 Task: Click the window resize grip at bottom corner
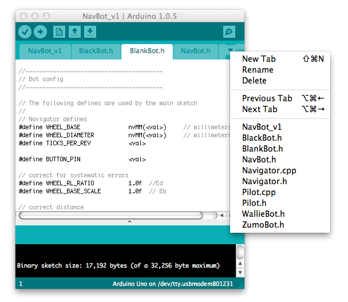point(241,285)
